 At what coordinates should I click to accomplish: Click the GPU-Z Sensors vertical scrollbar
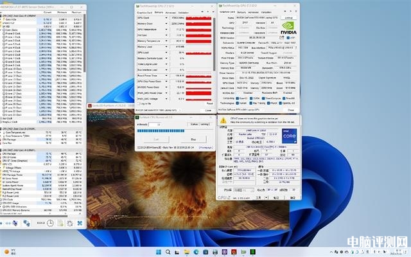pos(214,44)
